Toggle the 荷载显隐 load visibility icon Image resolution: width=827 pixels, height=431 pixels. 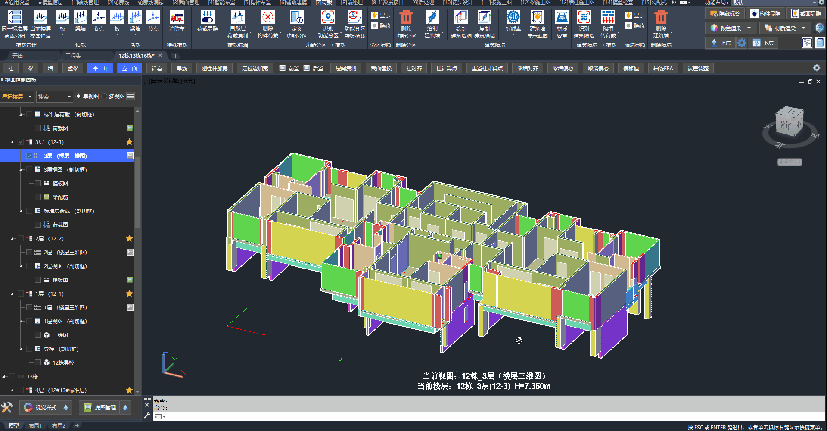click(207, 18)
